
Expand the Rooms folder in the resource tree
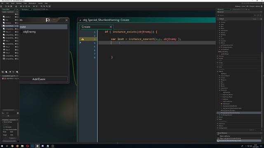(218, 117)
